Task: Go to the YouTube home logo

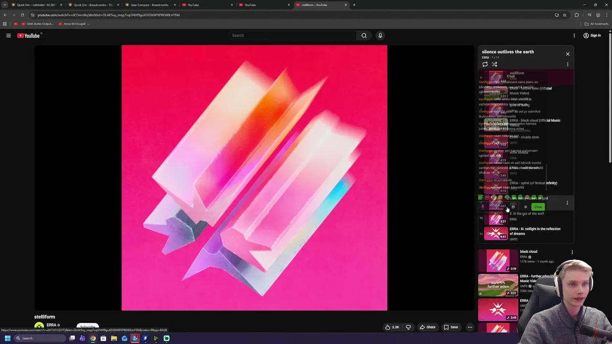Action: (29, 35)
